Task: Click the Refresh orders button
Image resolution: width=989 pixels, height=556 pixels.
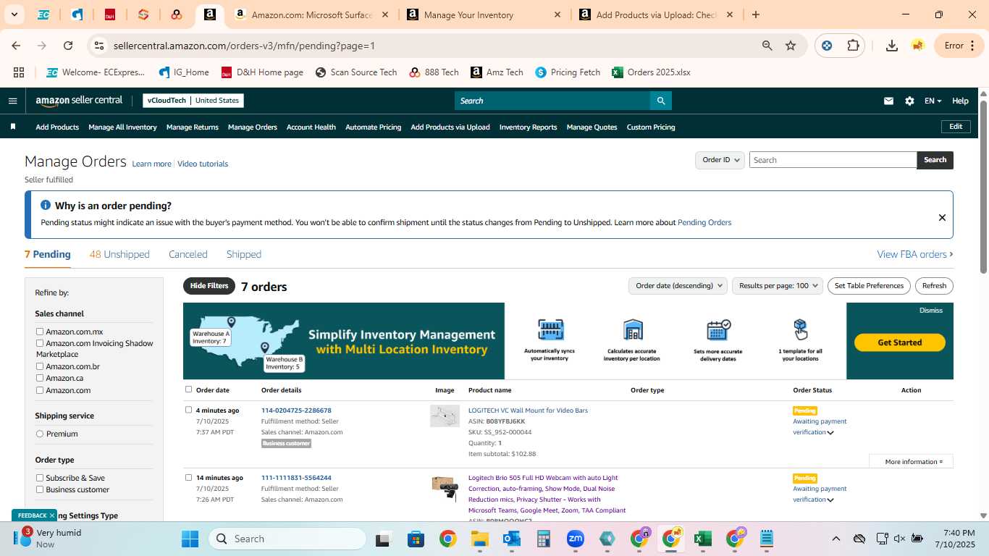Action: point(934,286)
